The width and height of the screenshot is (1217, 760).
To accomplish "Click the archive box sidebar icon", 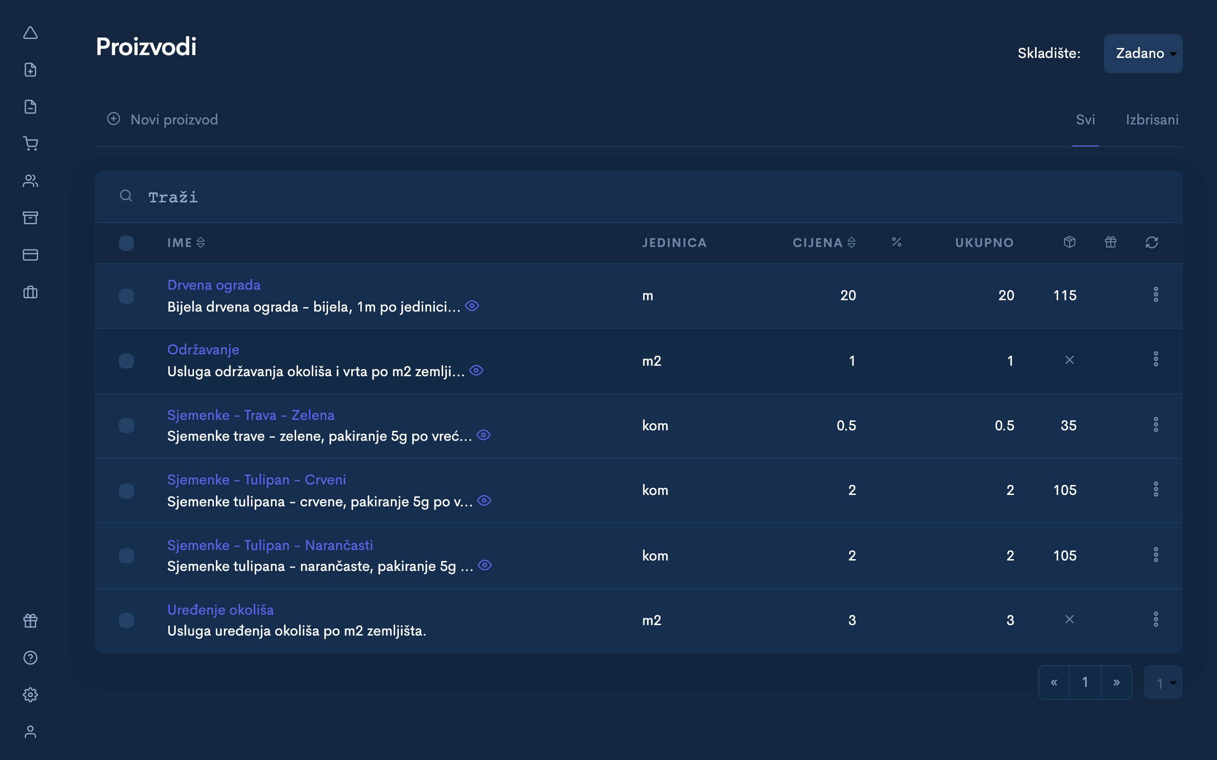I will tap(31, 218).
